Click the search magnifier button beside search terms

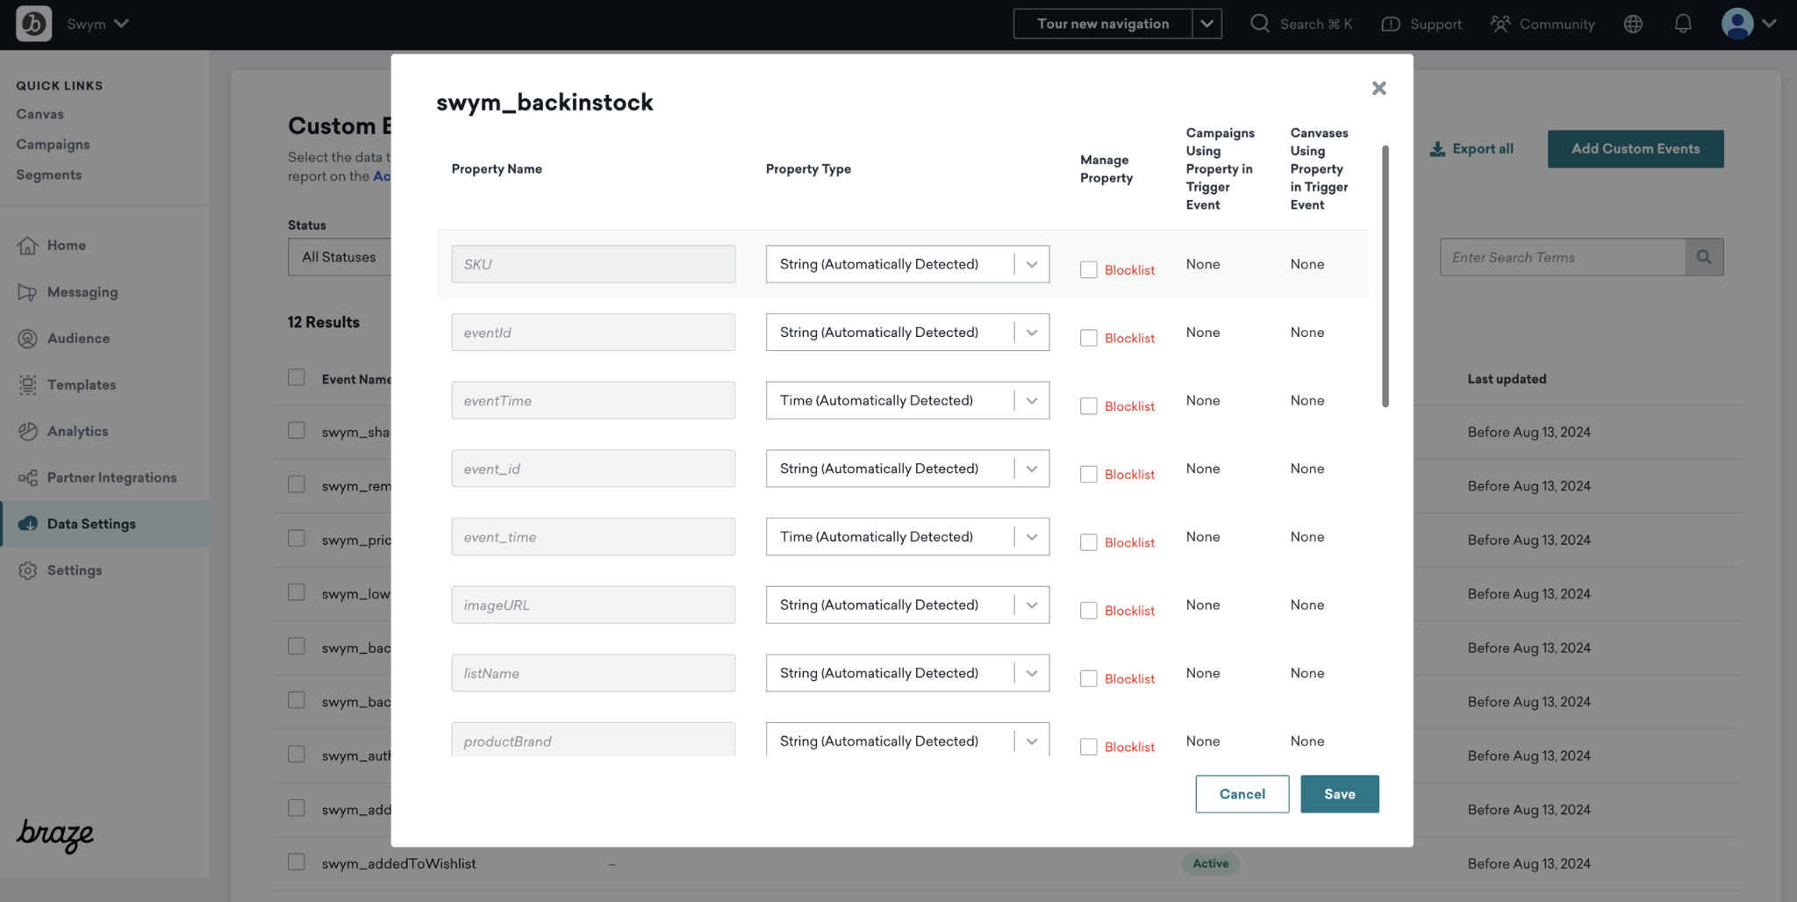point(1704,257)
